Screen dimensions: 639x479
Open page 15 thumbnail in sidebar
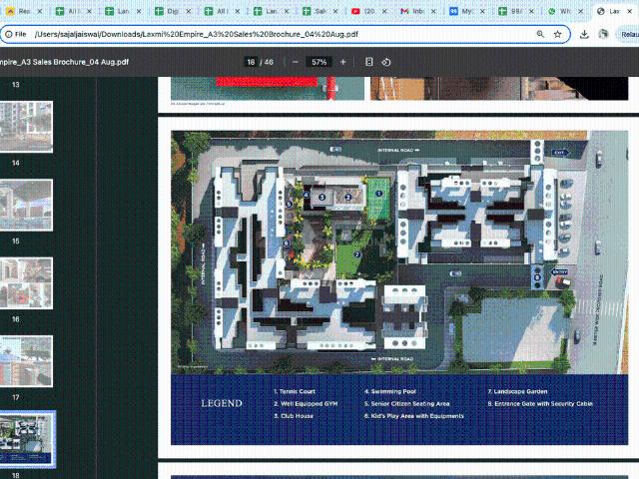click(26, 204)
